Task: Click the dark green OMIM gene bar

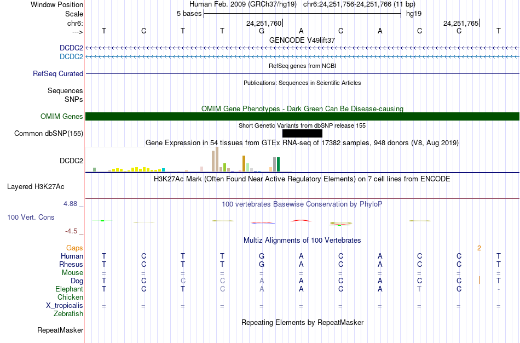Action: coord(302,117)
